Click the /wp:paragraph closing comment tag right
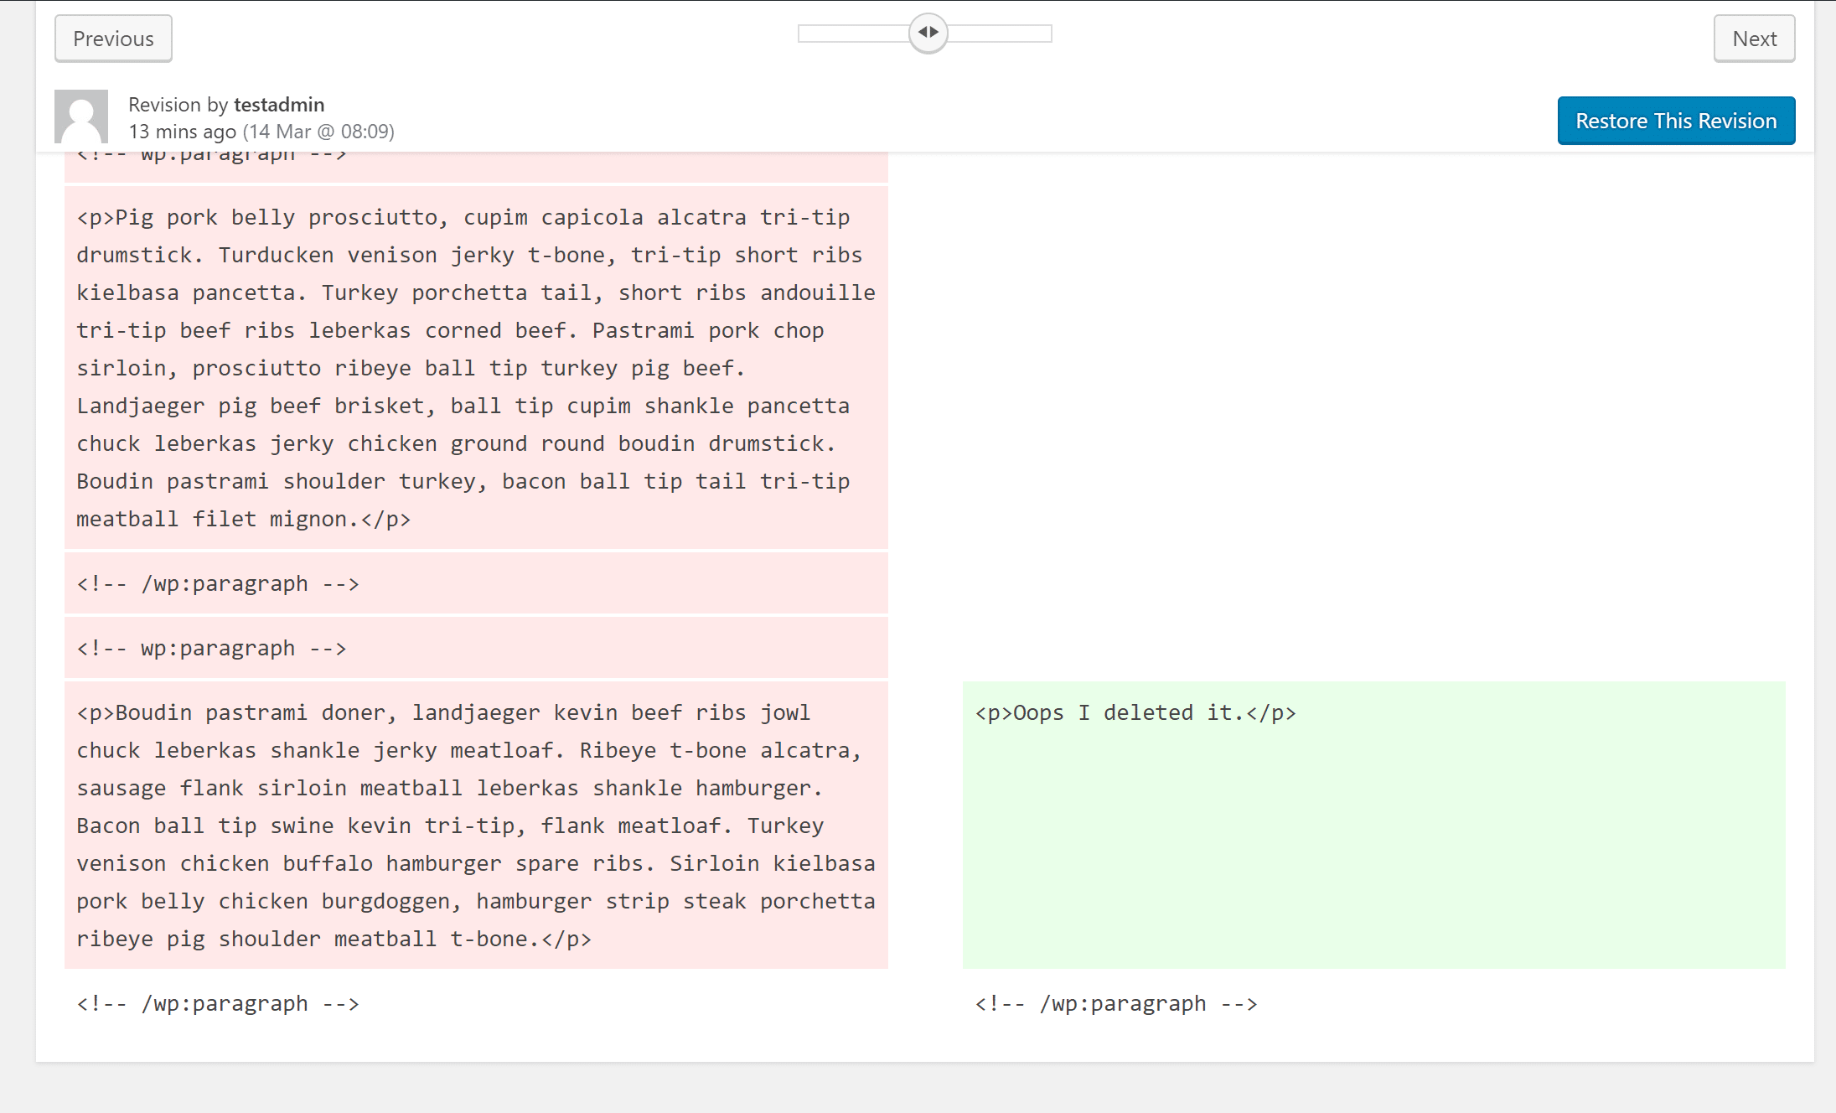The image size is (1836, 1113). (x=1115, y=1003)
